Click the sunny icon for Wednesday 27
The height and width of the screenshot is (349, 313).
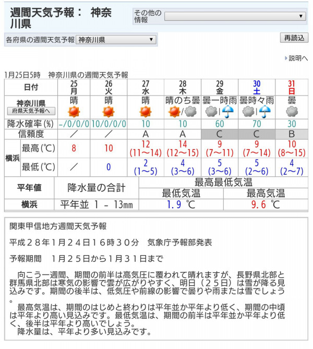click(x=146, y=112)
